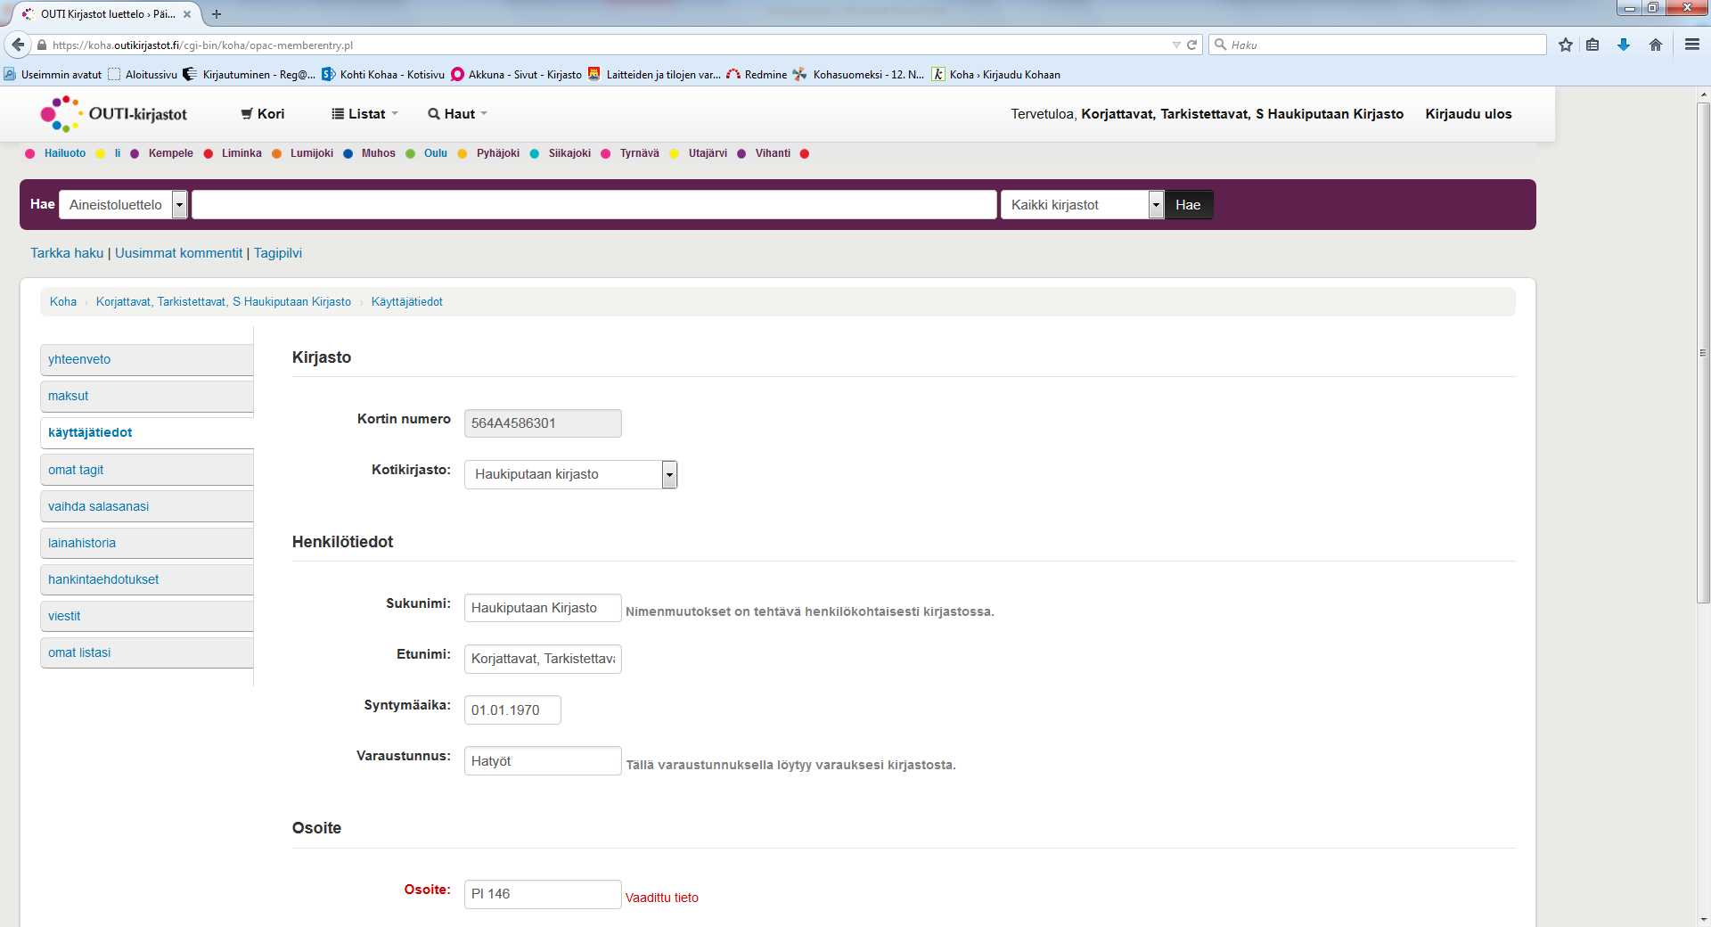Click the Kirjaudu ulos logout link
The width and height of the screenshot is (1711, 927).
(x=1469, y=114)
